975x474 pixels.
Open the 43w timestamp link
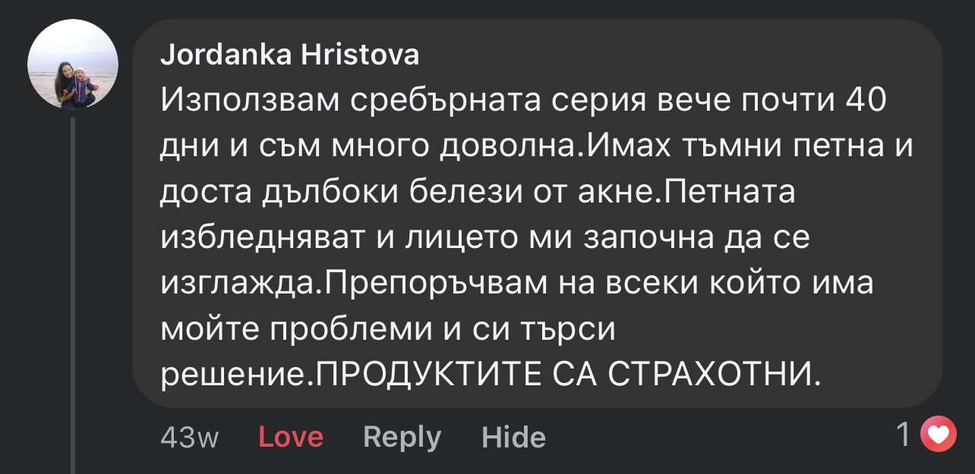pos(189,437)
